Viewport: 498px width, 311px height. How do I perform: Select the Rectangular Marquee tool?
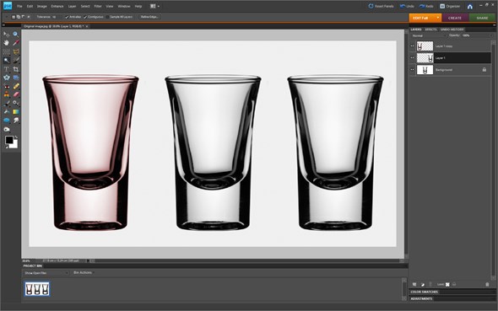7,51
